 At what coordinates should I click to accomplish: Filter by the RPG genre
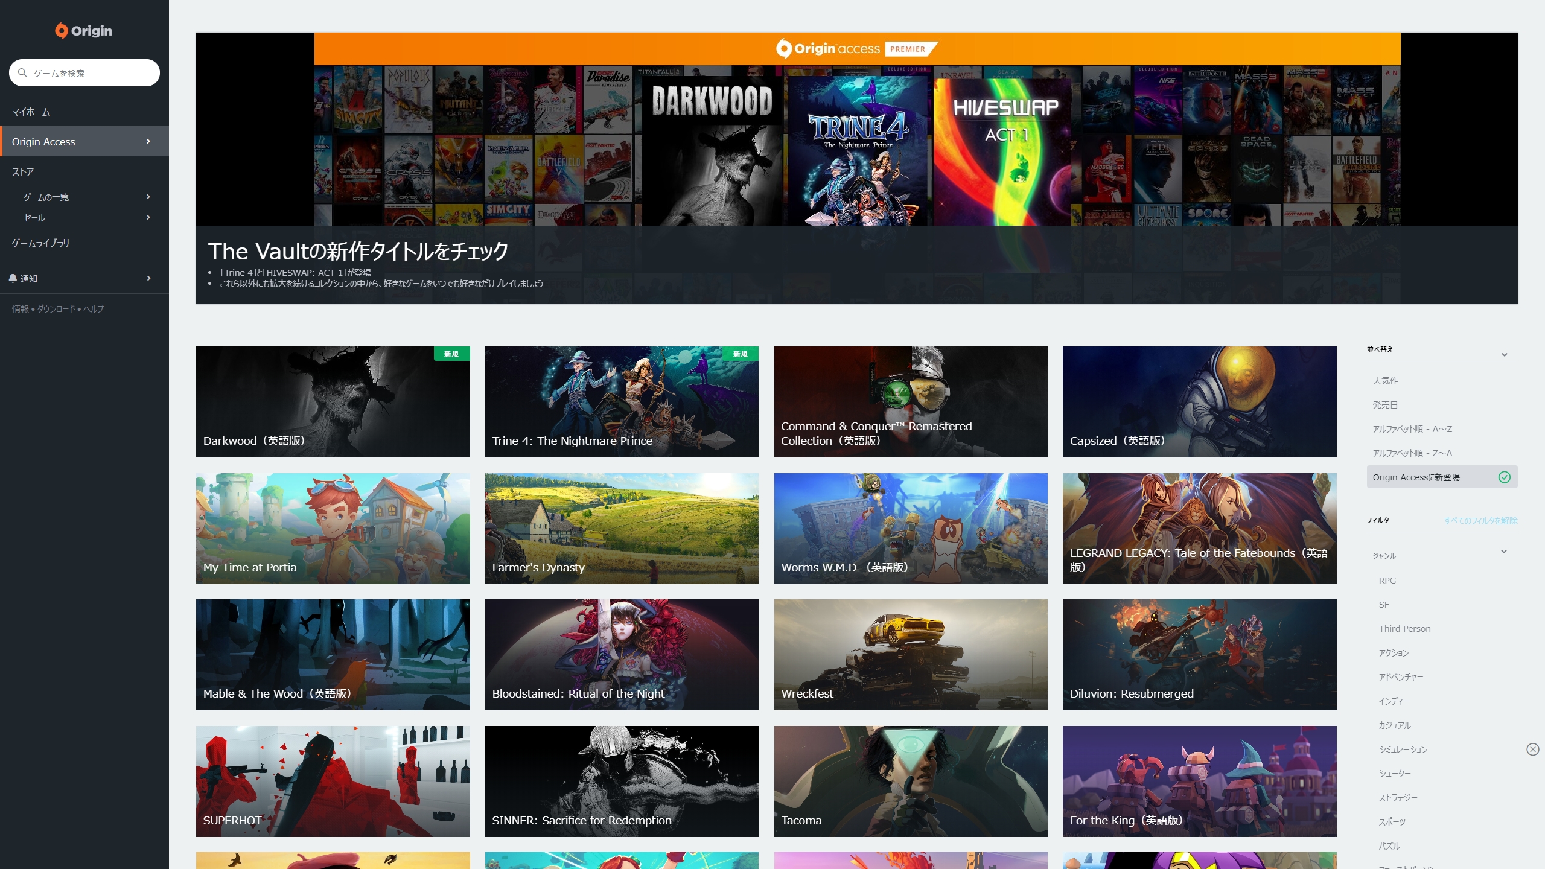pyautogui.click(x=1387, y=581)
